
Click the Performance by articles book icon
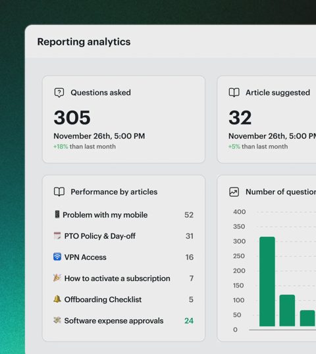coord(59,191)
